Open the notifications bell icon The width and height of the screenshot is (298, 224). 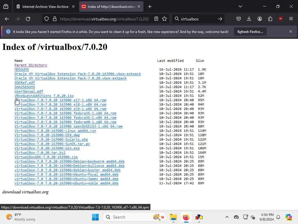click(278, 217)
